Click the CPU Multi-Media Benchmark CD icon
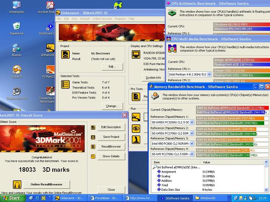The width and height of the screenshot is (270, 202). pyautogui.click(x=172, y=48)
